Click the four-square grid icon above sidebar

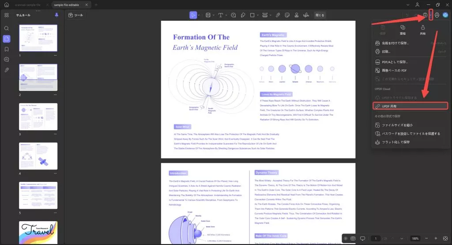click(x=6, y=15)
